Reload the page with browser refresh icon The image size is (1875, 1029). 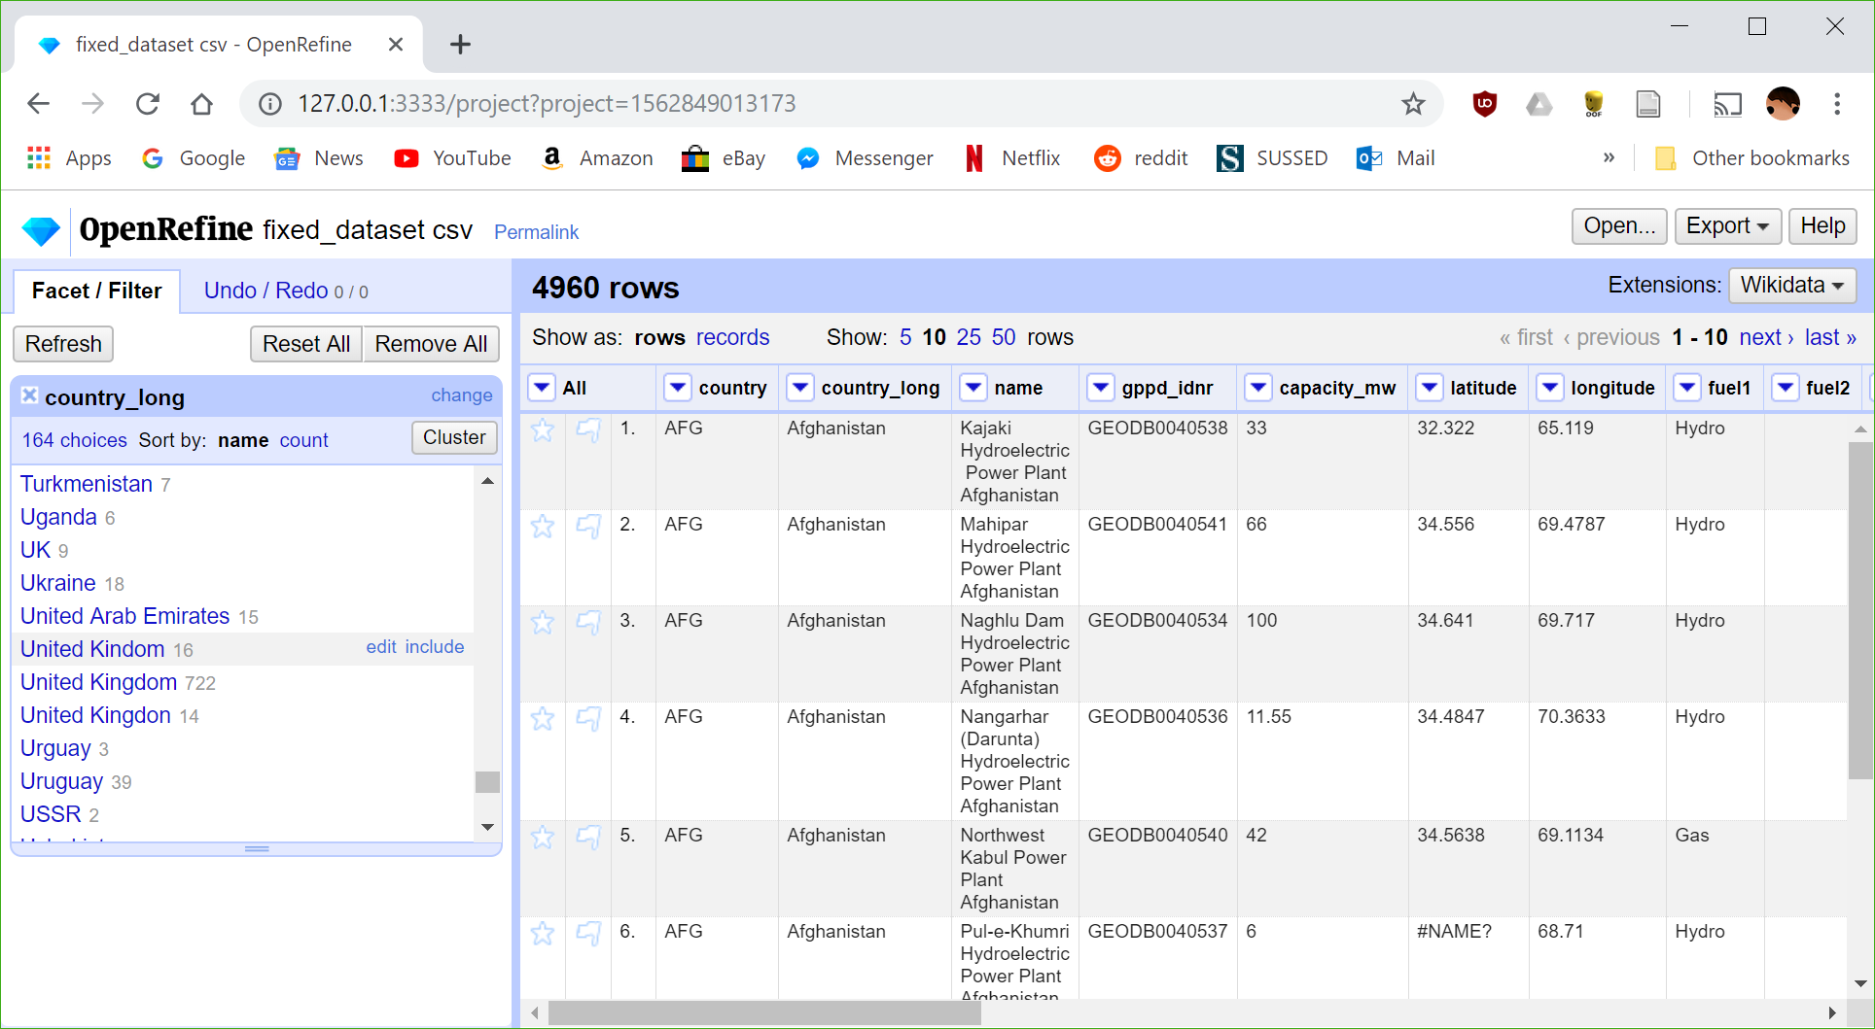[148, 104]
